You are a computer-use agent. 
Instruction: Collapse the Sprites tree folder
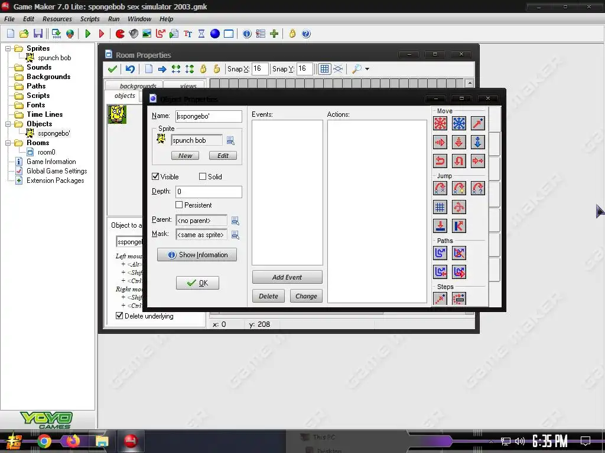[8, 48]
